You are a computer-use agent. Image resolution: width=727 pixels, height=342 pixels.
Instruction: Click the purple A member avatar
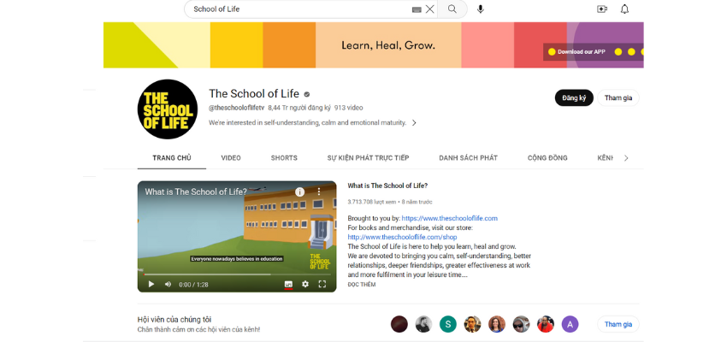click(x=570, y=324)
